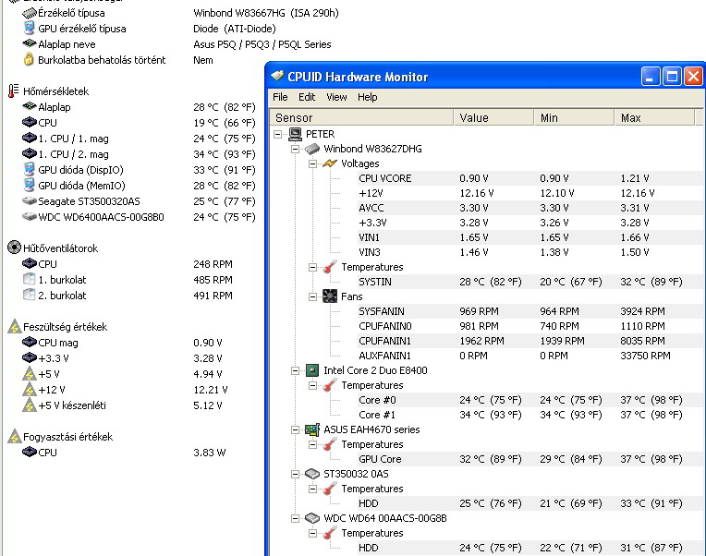Collapse the ST350032 0AS drive node
Viewport: 706px width, 556px height.
coord(296,474)
